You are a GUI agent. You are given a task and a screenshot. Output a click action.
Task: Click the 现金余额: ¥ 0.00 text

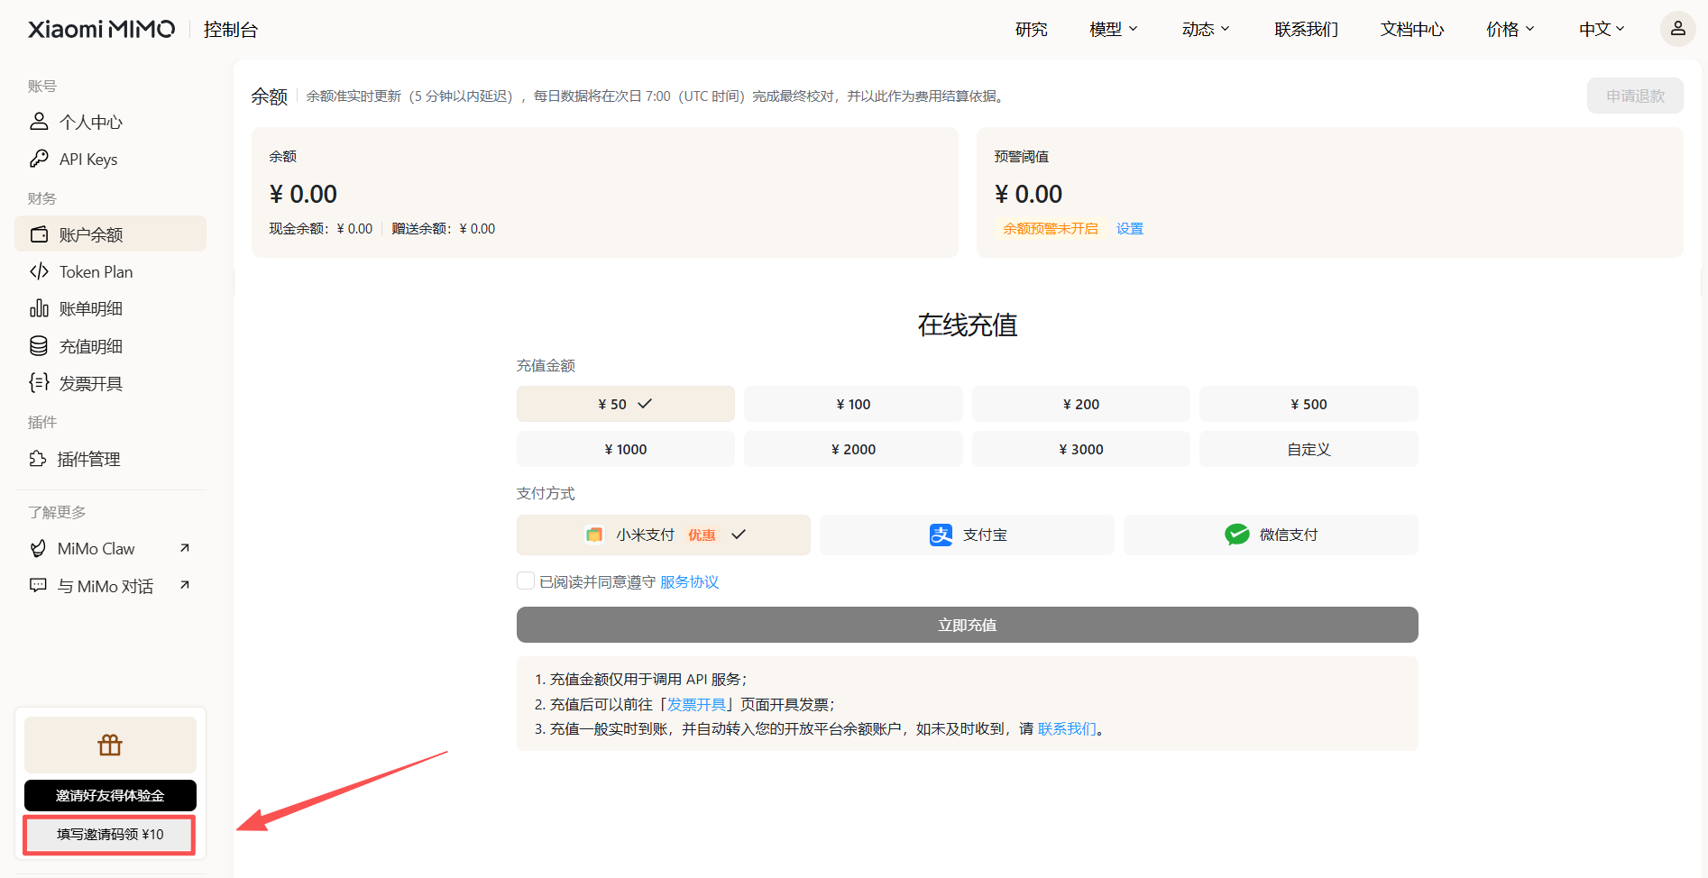point(321,229)
